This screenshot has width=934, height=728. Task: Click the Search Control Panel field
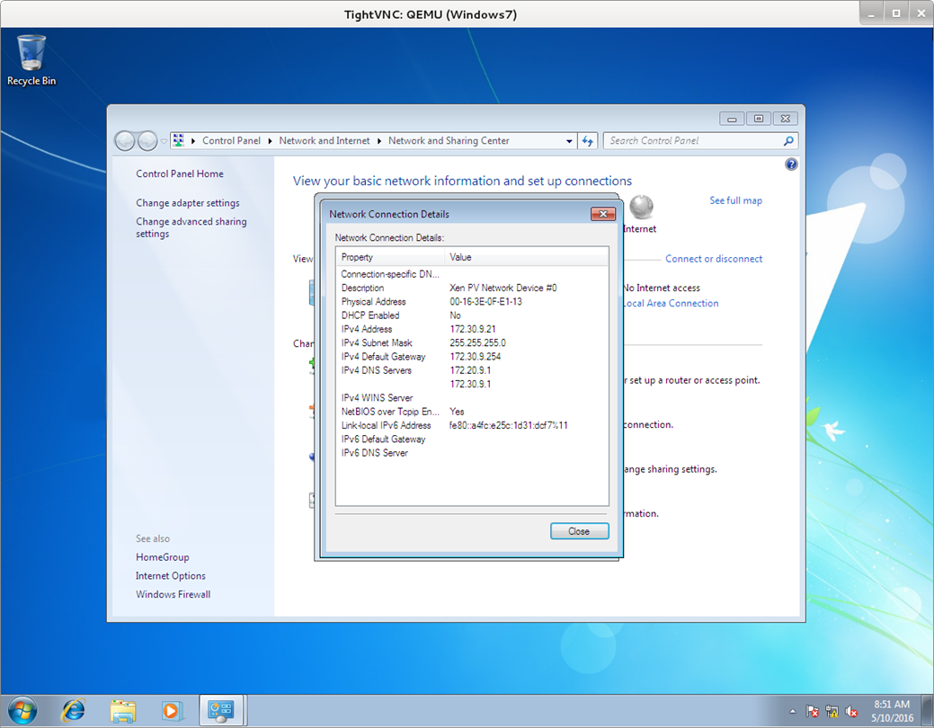coord(692,141)
